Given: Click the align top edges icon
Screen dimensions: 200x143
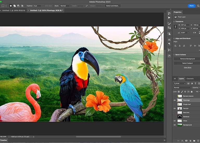Looking at the screenshot, I should coord(191,46).
